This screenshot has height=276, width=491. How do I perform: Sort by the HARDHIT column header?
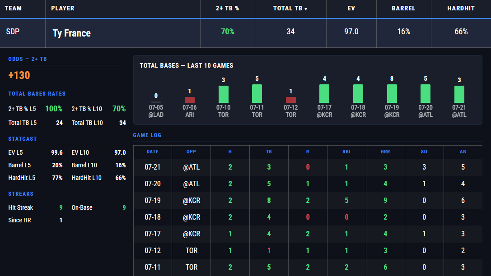click(461, 9)
